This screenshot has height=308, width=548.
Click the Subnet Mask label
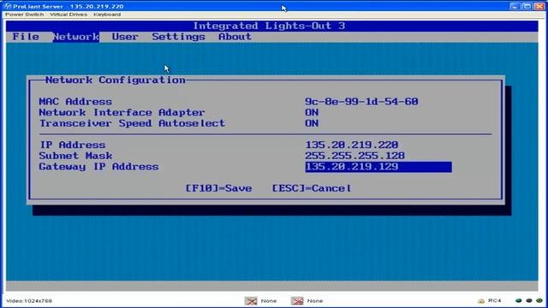(75, 156)
